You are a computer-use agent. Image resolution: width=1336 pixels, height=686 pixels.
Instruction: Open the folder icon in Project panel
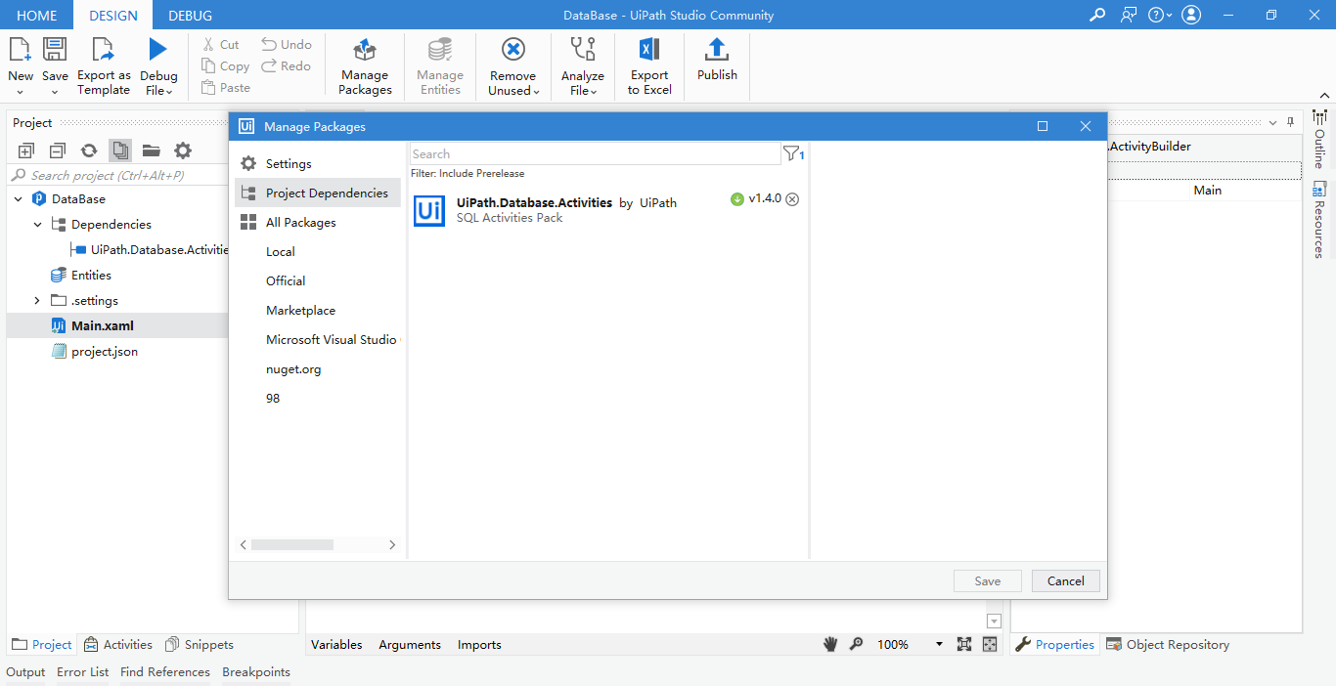152,150
